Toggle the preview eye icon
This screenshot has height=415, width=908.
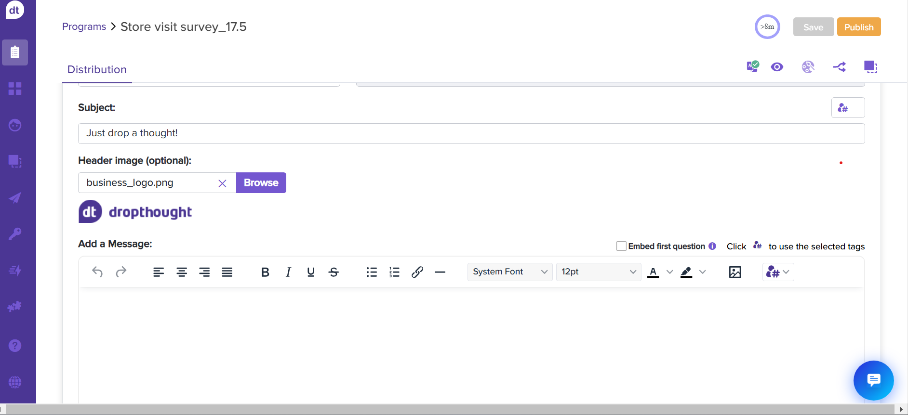click(777, 67)
